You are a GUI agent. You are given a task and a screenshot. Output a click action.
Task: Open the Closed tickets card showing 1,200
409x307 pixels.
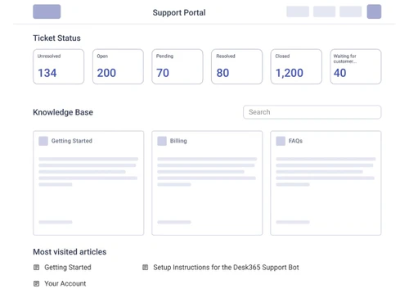tap(296, 66)
